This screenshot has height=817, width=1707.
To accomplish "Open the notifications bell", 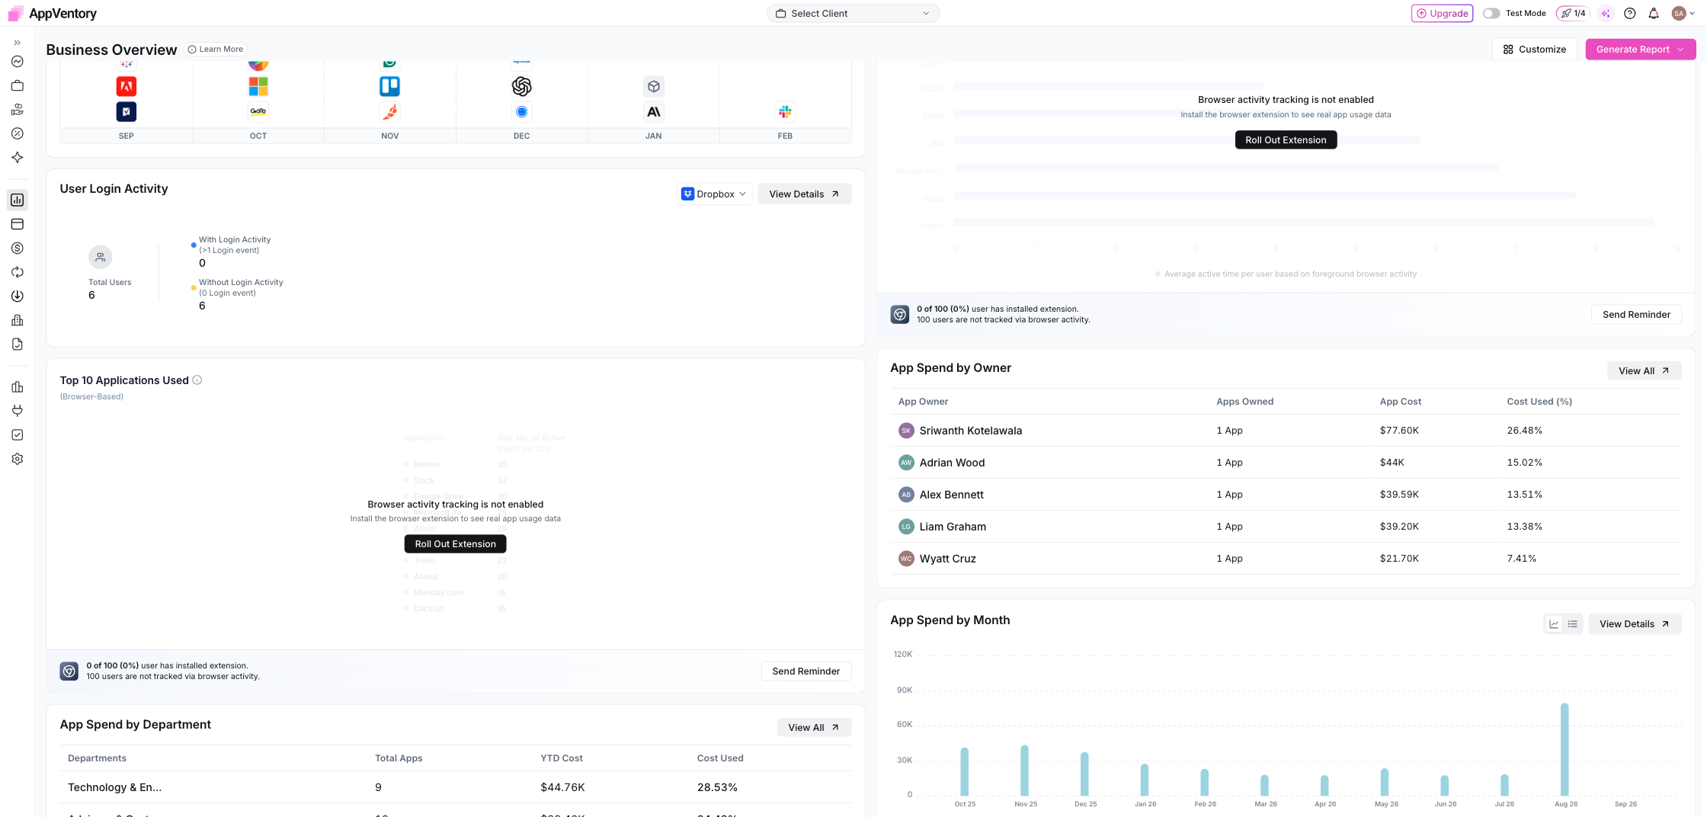I will pyautogui.click(x=1654, y=13).
